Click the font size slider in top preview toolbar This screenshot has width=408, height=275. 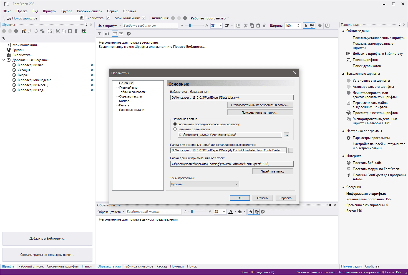pos(190,26)
